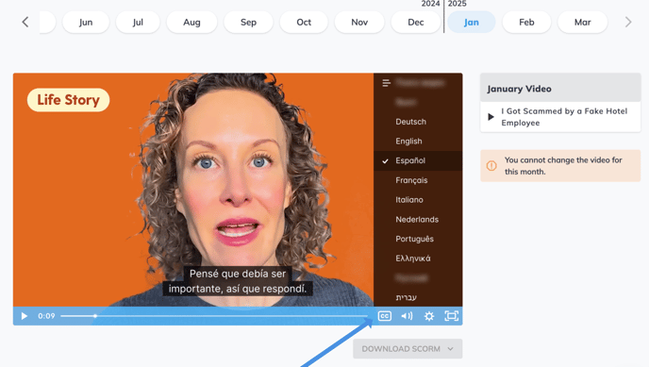Viewport: 649px width, 367px height.
Task: Switch to the Dec month tab
Action: point(416,22)
